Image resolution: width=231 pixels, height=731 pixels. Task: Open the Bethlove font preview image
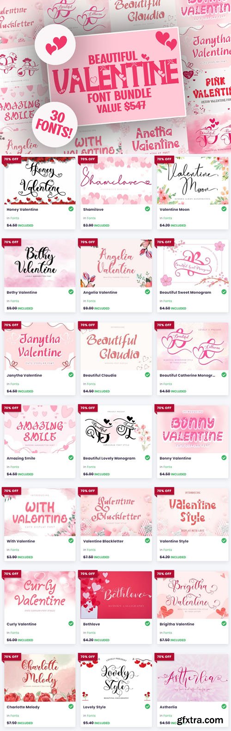point(116,595)
